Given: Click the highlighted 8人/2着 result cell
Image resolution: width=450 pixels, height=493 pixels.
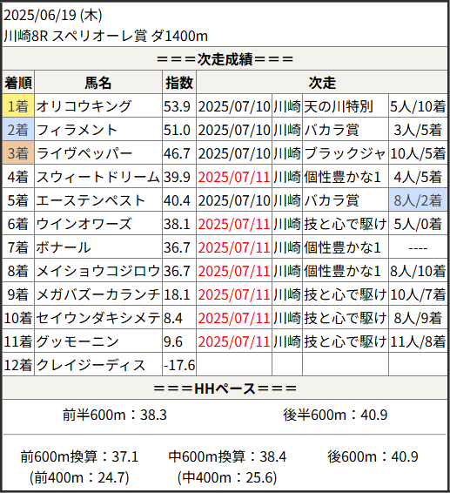Looking at the screenshot, I should pos(418,200).
